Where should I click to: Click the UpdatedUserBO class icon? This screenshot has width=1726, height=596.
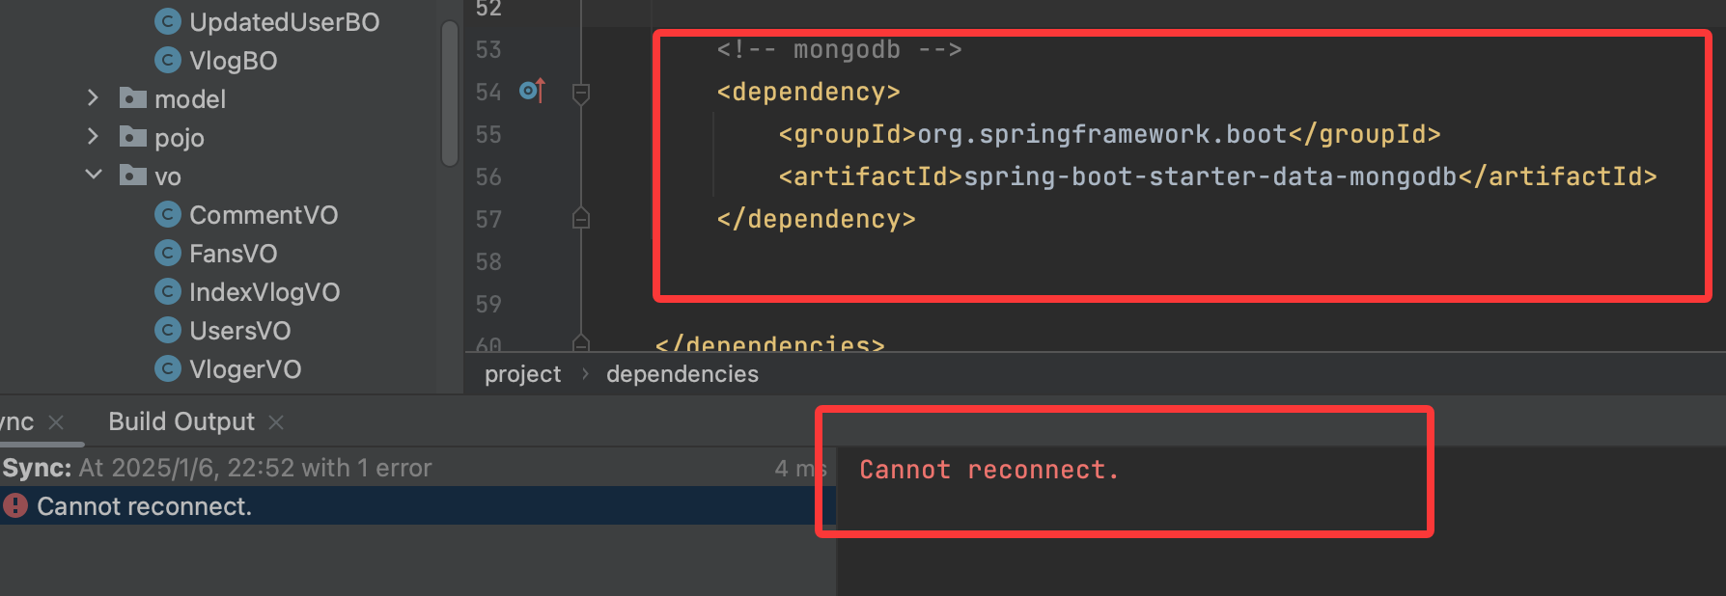pyautogui.click(x=168, y=21)
